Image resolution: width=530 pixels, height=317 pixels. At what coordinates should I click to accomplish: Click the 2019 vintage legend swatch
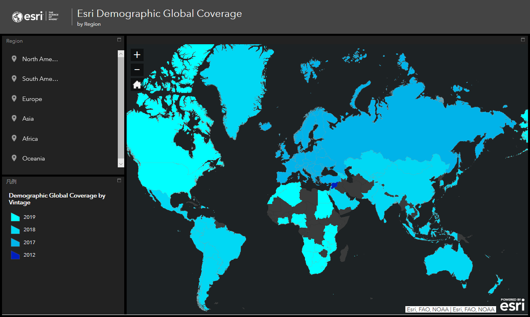click(x=15, y=217)
